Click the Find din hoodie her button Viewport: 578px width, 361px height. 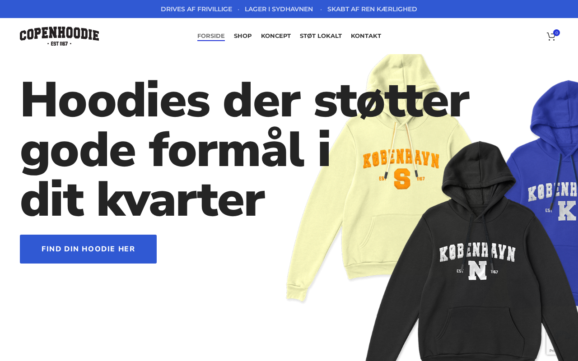pyautogui.click(x=88, y=249)
